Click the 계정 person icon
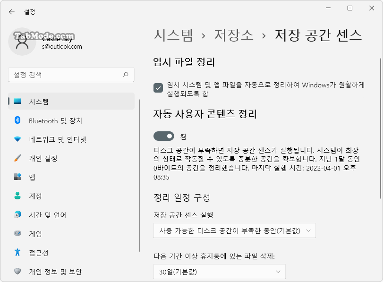Screen dimensions: 383x282 (x=17, y=196)
